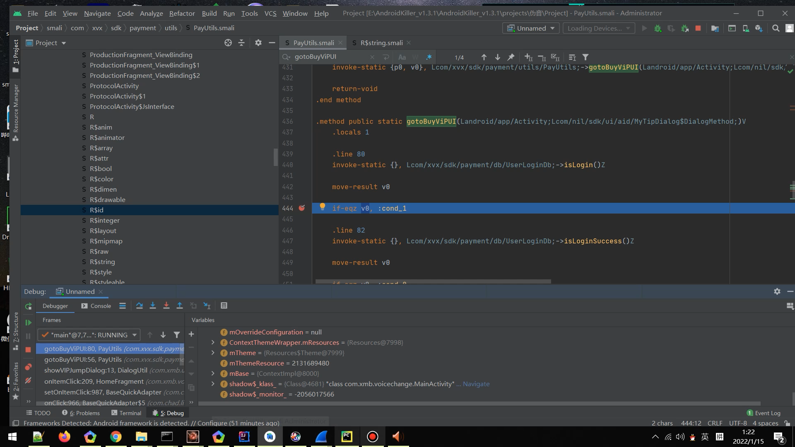This screenshot has width=795, height=447.
Task: Click the Step Into debugger icon
Action: [x=152, y=305]
